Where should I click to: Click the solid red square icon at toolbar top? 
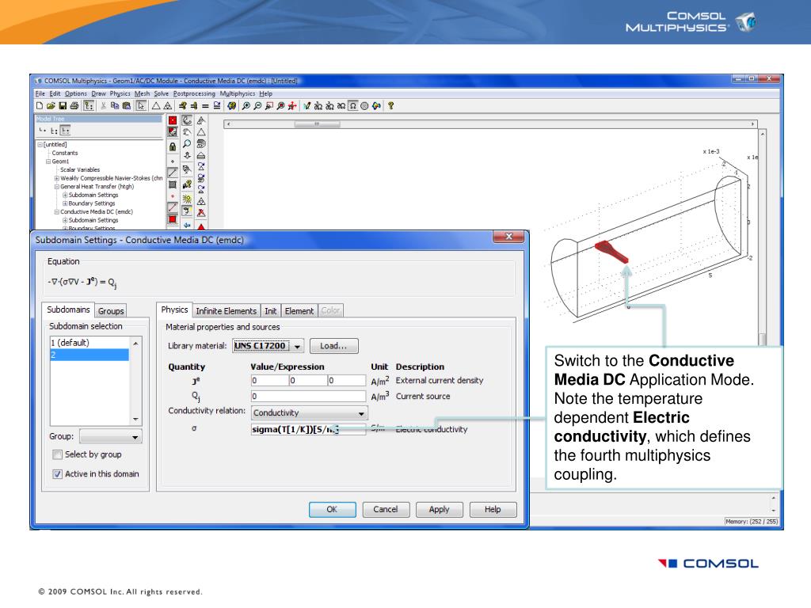pyautogui.click(x=173, y=120)
